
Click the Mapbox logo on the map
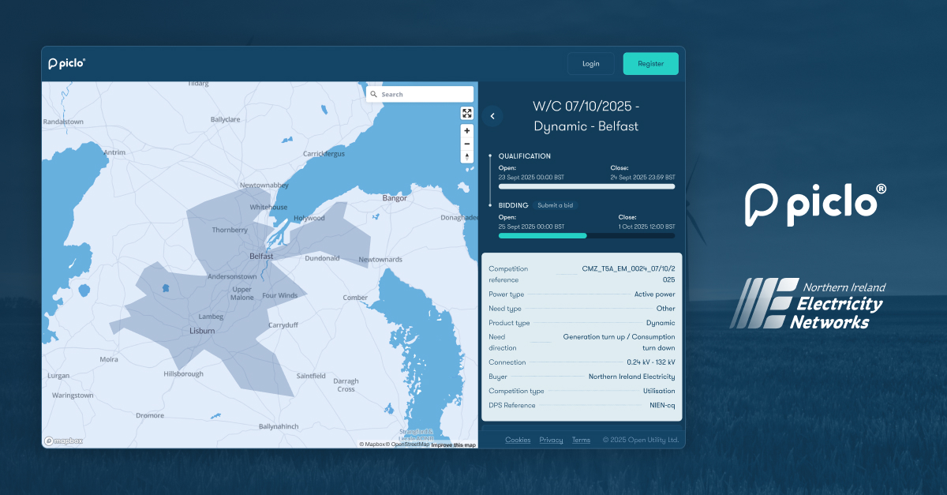63,441
